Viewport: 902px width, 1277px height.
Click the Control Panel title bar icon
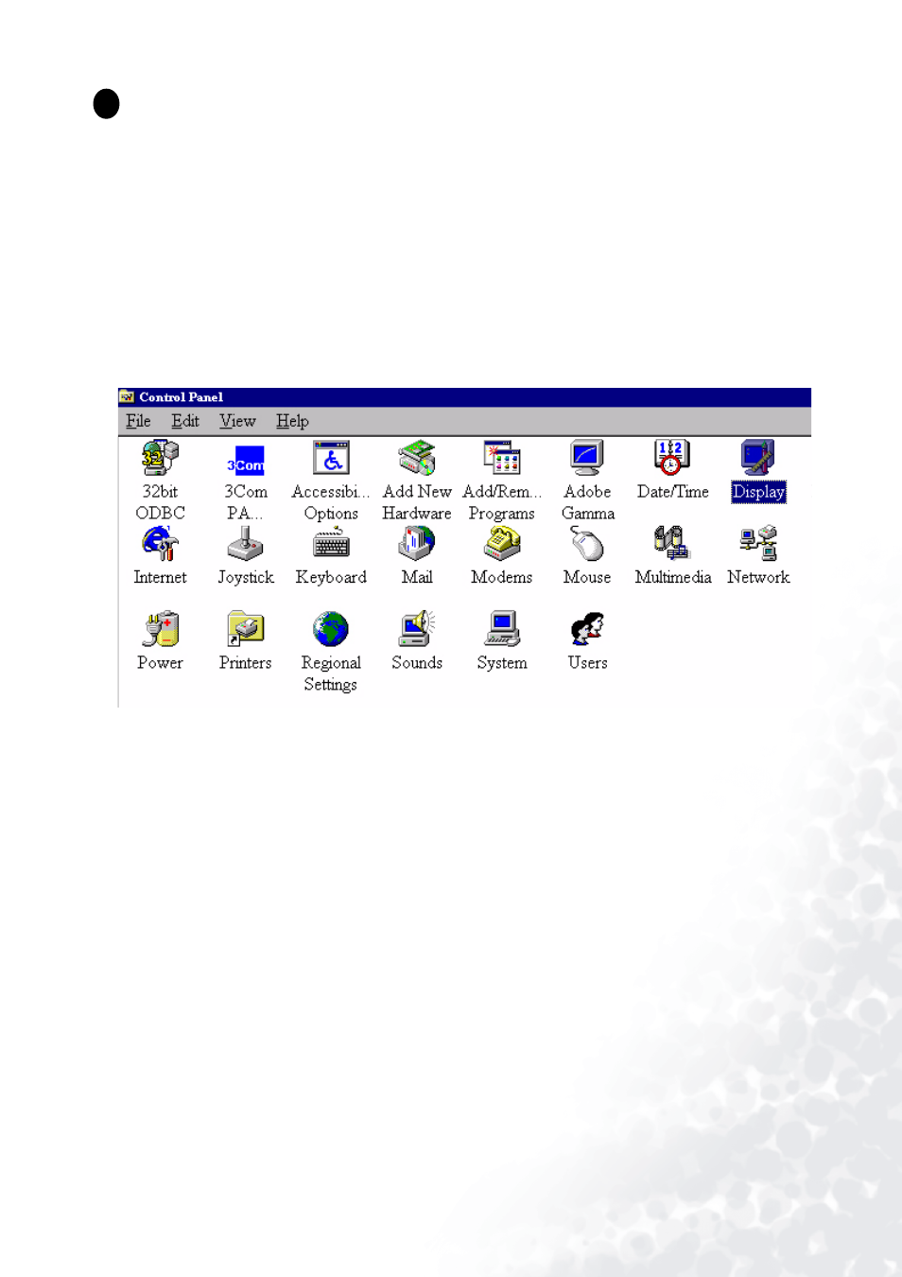[127, 397]
